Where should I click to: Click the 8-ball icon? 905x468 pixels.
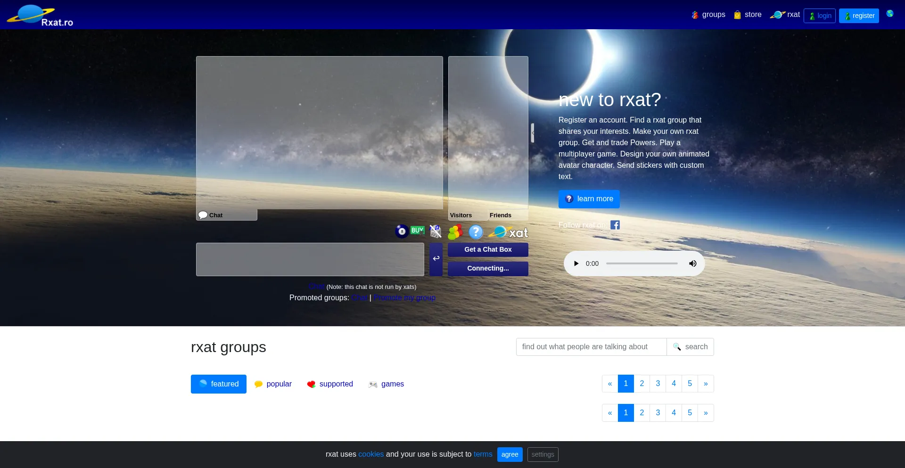click(x=402, y=231)
